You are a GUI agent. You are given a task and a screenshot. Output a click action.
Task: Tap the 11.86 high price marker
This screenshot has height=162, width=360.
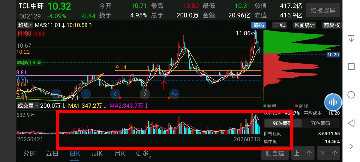pos(245,34)
